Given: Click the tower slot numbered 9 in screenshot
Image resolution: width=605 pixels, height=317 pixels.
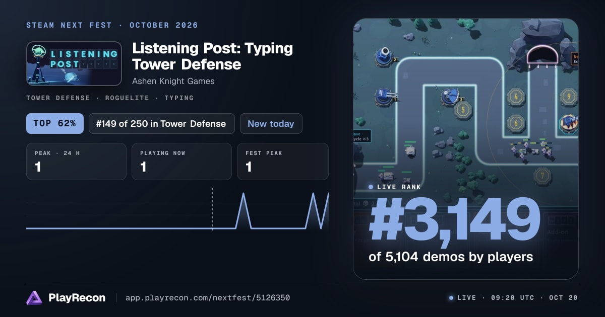Looking at the screenshot, I should [569, 96].
